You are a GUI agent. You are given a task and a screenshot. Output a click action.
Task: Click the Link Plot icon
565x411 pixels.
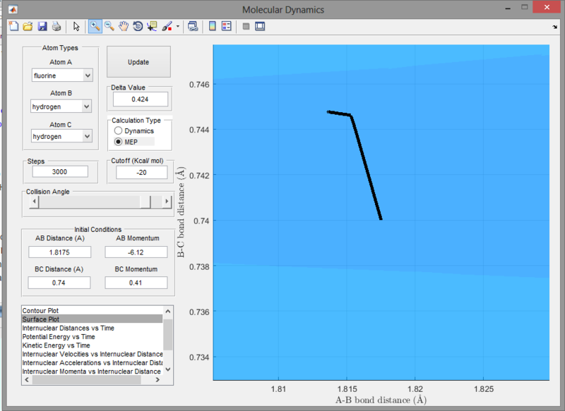click(193, 26)
